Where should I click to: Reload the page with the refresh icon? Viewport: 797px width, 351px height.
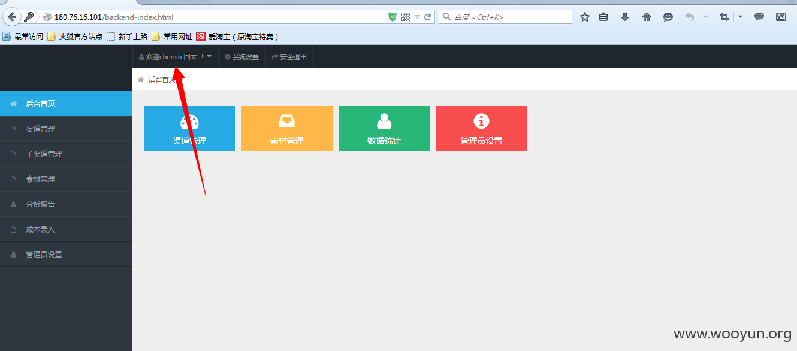[x=428, y=17]
